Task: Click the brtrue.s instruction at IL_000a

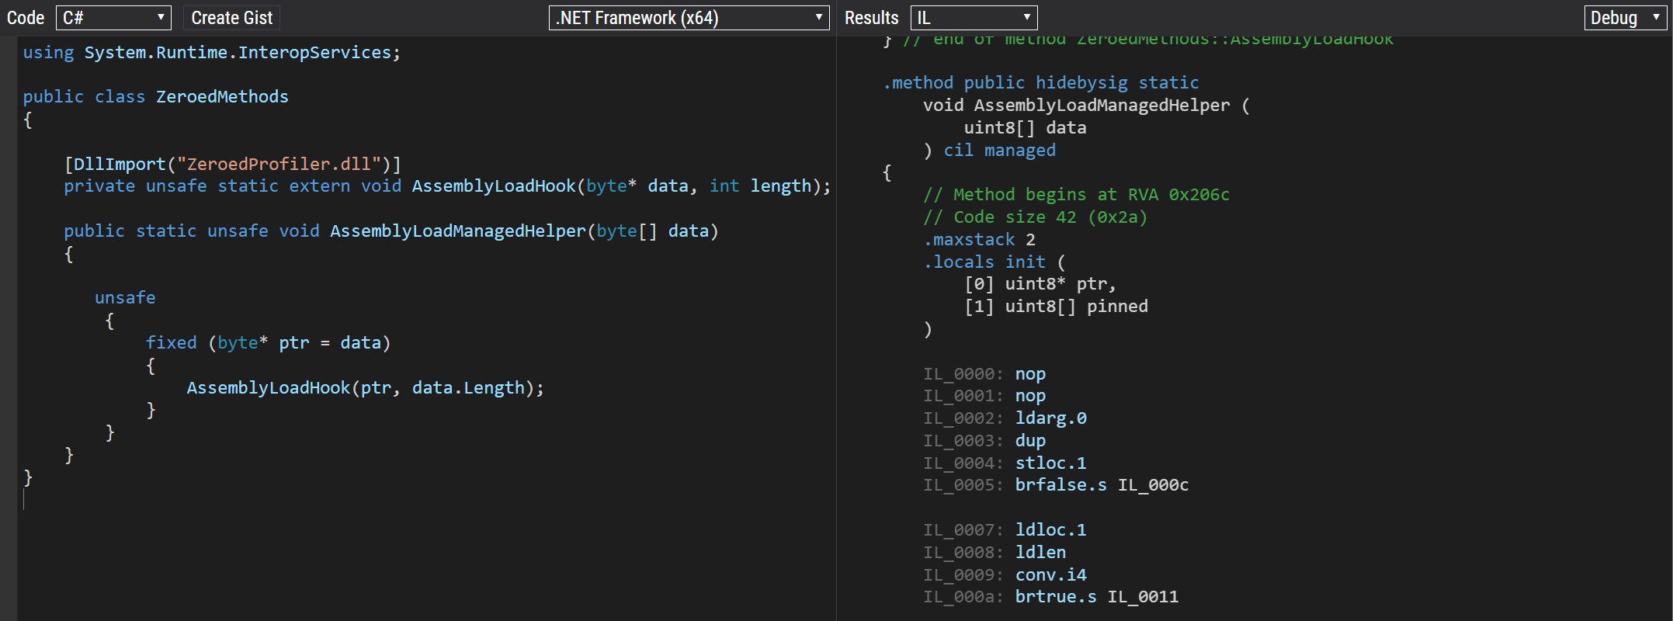Action: pyautogui.click(x=1056, y=597)
